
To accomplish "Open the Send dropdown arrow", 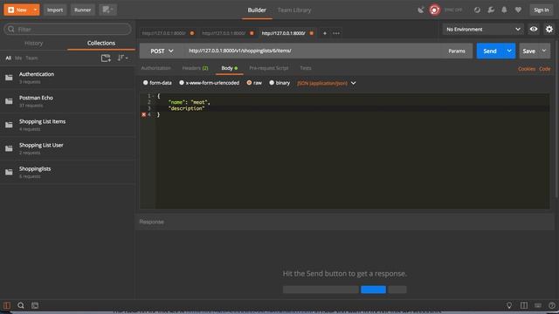I will [x=509, y=51].
